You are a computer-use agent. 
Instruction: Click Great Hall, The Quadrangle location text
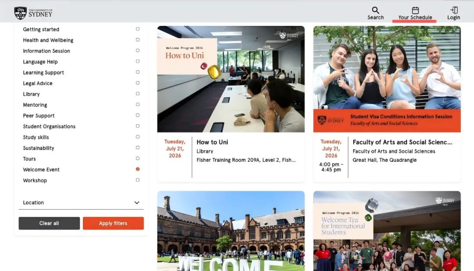pos(384,160)
